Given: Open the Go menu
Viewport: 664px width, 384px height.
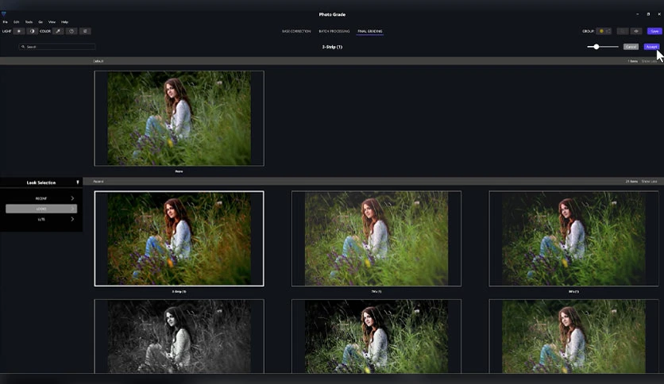Looking at the screenshot, I should 41,22.
